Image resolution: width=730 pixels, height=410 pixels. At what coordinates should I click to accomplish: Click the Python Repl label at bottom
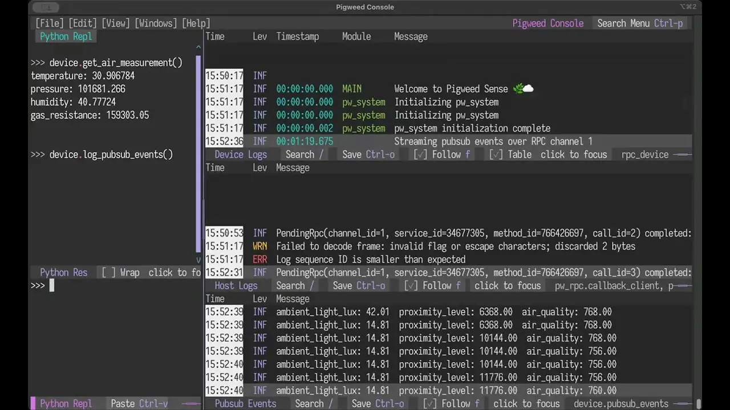[x=66, y=404]
